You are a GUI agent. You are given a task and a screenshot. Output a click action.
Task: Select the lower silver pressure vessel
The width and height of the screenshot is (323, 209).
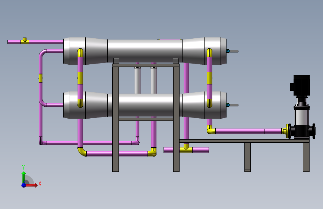point(145,105)
